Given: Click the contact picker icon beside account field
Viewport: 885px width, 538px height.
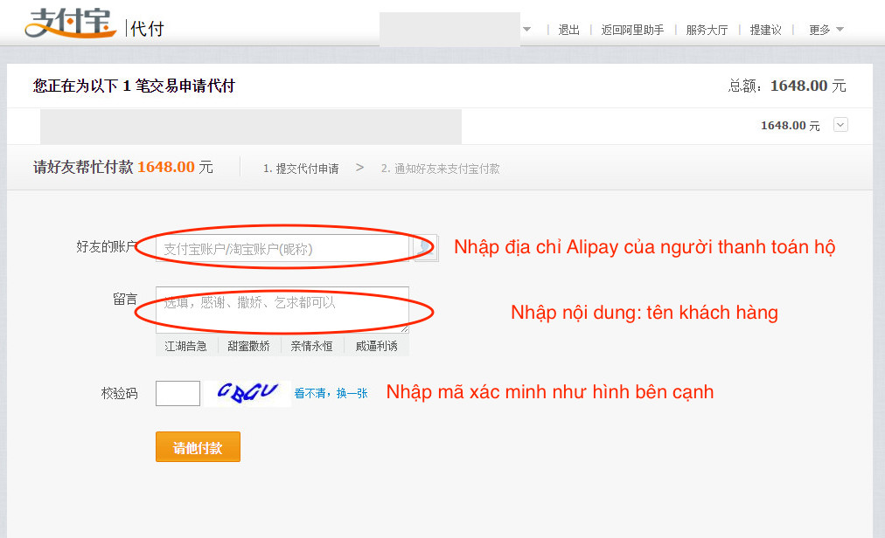Looking at the screenshot, I should (425, 248).
